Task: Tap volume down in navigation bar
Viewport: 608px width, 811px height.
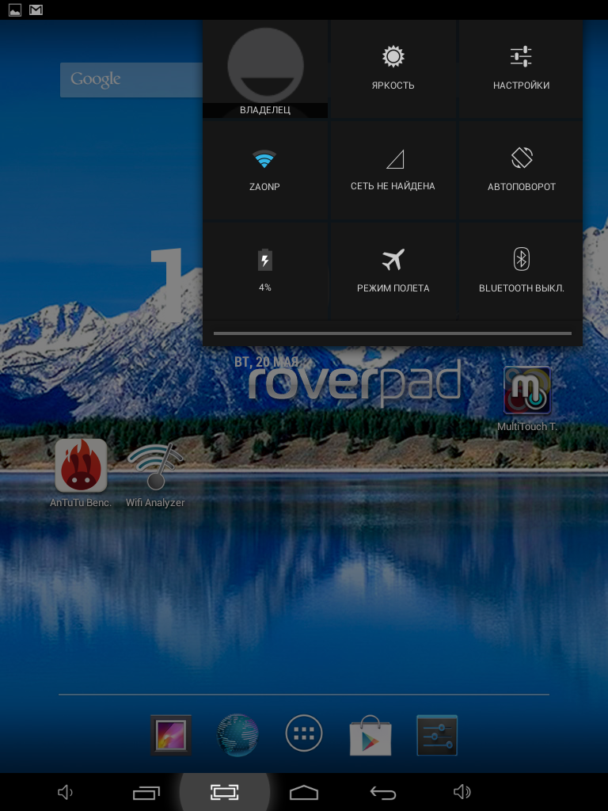Action: click(65, 792)
